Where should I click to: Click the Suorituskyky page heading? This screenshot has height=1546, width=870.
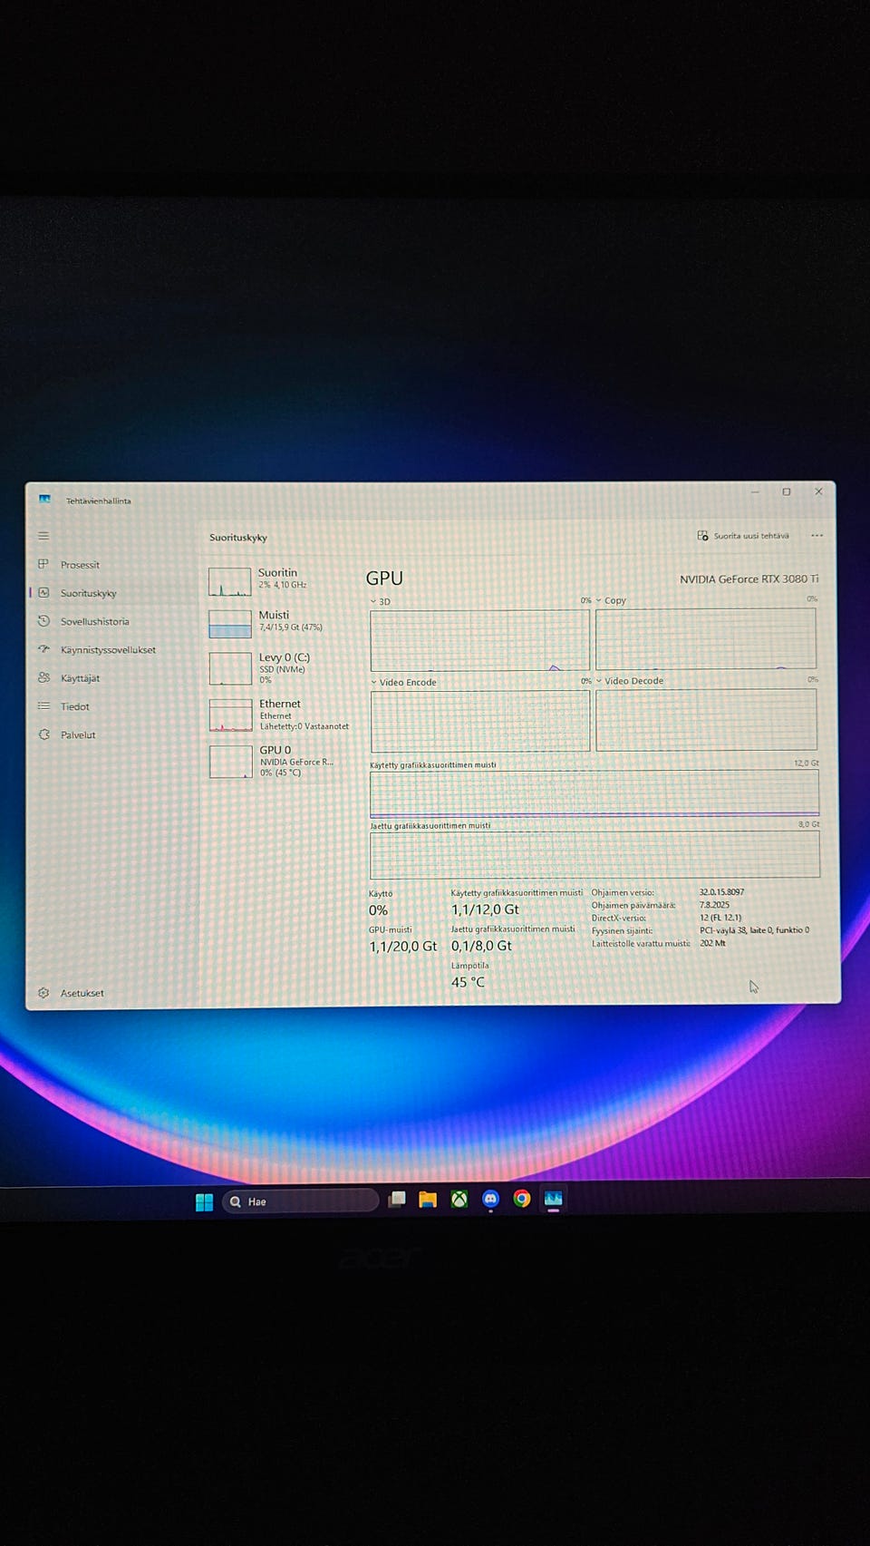[x=238, y=537]
